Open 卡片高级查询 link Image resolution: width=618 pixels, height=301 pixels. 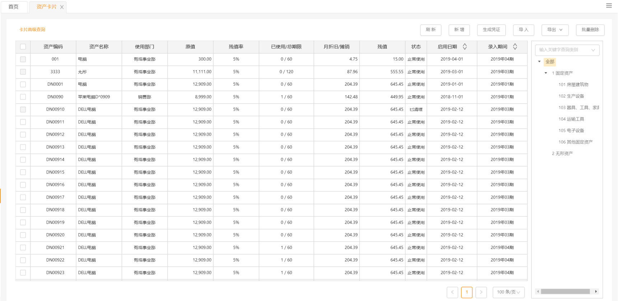coord(32,29)
